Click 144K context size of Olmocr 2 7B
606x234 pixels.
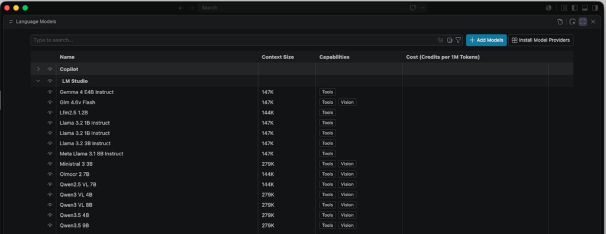(268, 174)
